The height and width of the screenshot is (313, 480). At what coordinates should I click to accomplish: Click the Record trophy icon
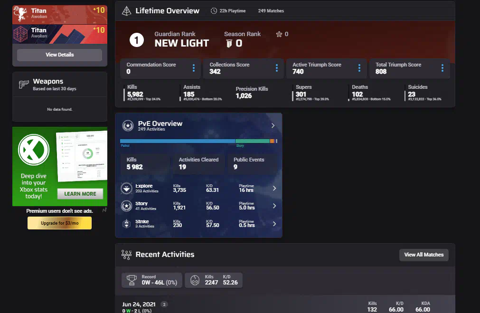tap(132, 280)
